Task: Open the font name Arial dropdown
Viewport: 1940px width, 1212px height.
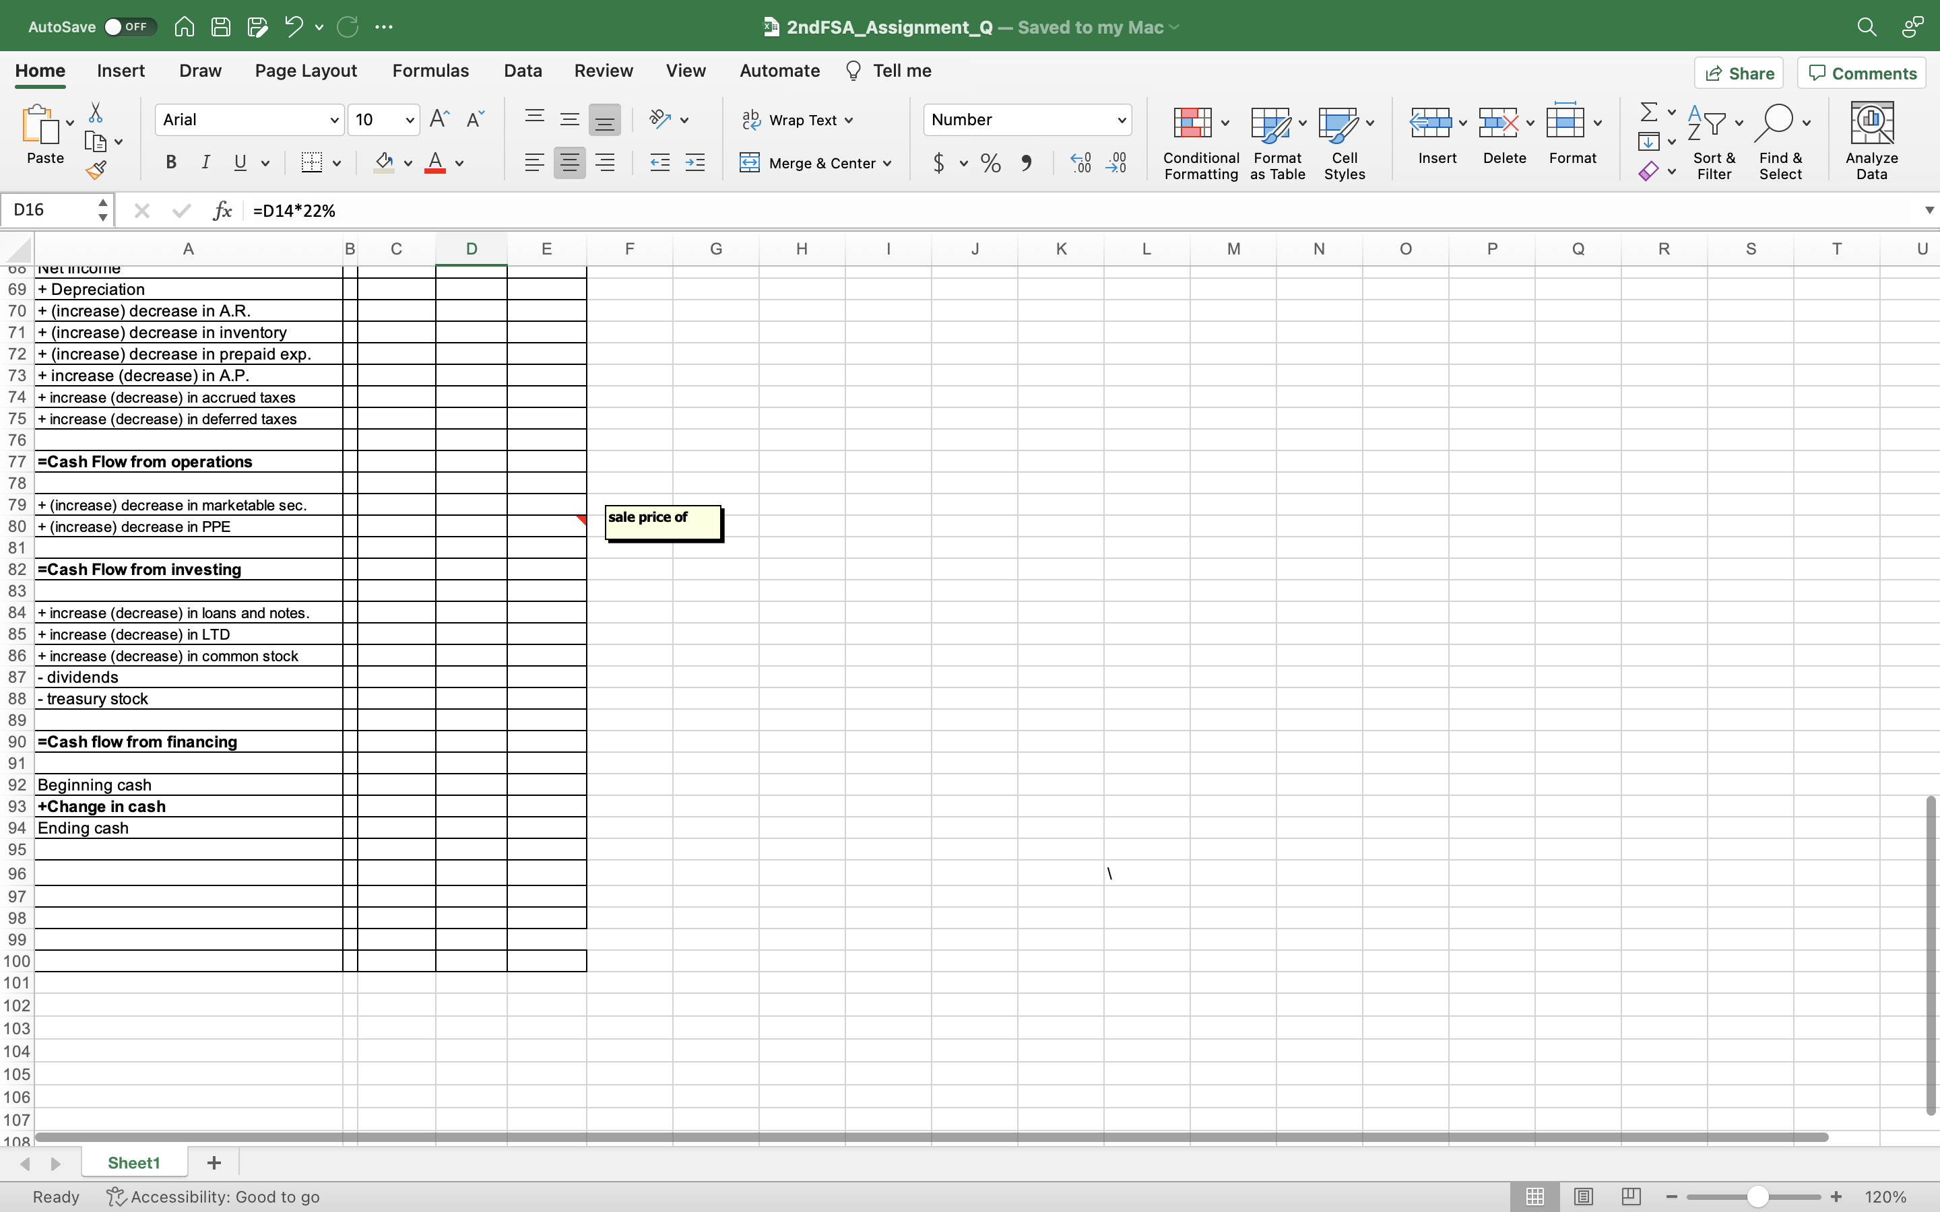Action: pyautogui.click(x=334, y=121)
